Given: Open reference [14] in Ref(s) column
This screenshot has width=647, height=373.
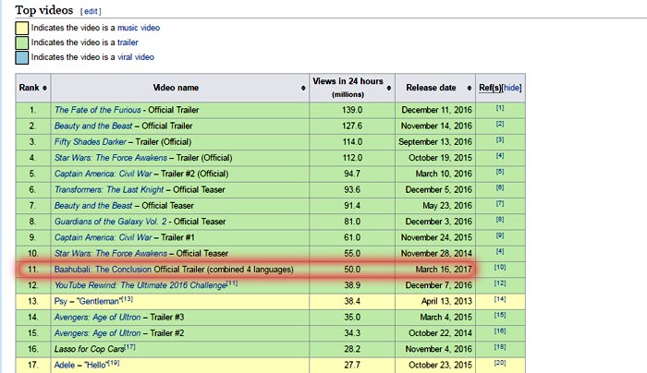Looking at the screenshot, I should [500, 299].
